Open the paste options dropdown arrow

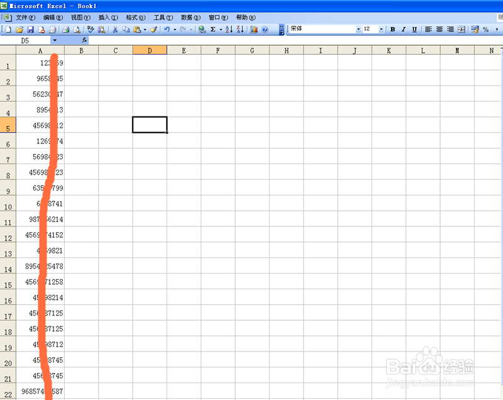145,30
